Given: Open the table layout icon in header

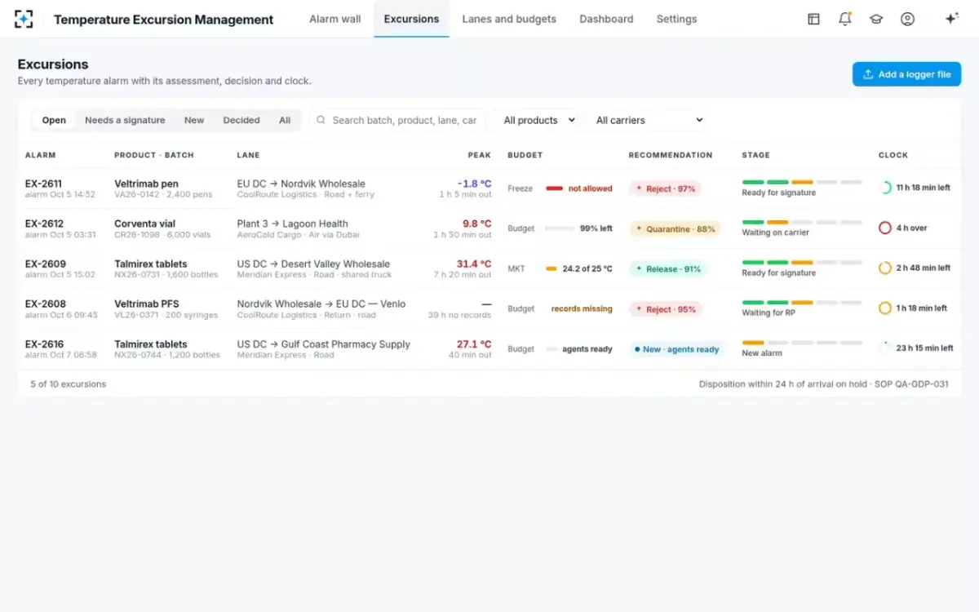Looking at the screenshot, I should 813,19.
